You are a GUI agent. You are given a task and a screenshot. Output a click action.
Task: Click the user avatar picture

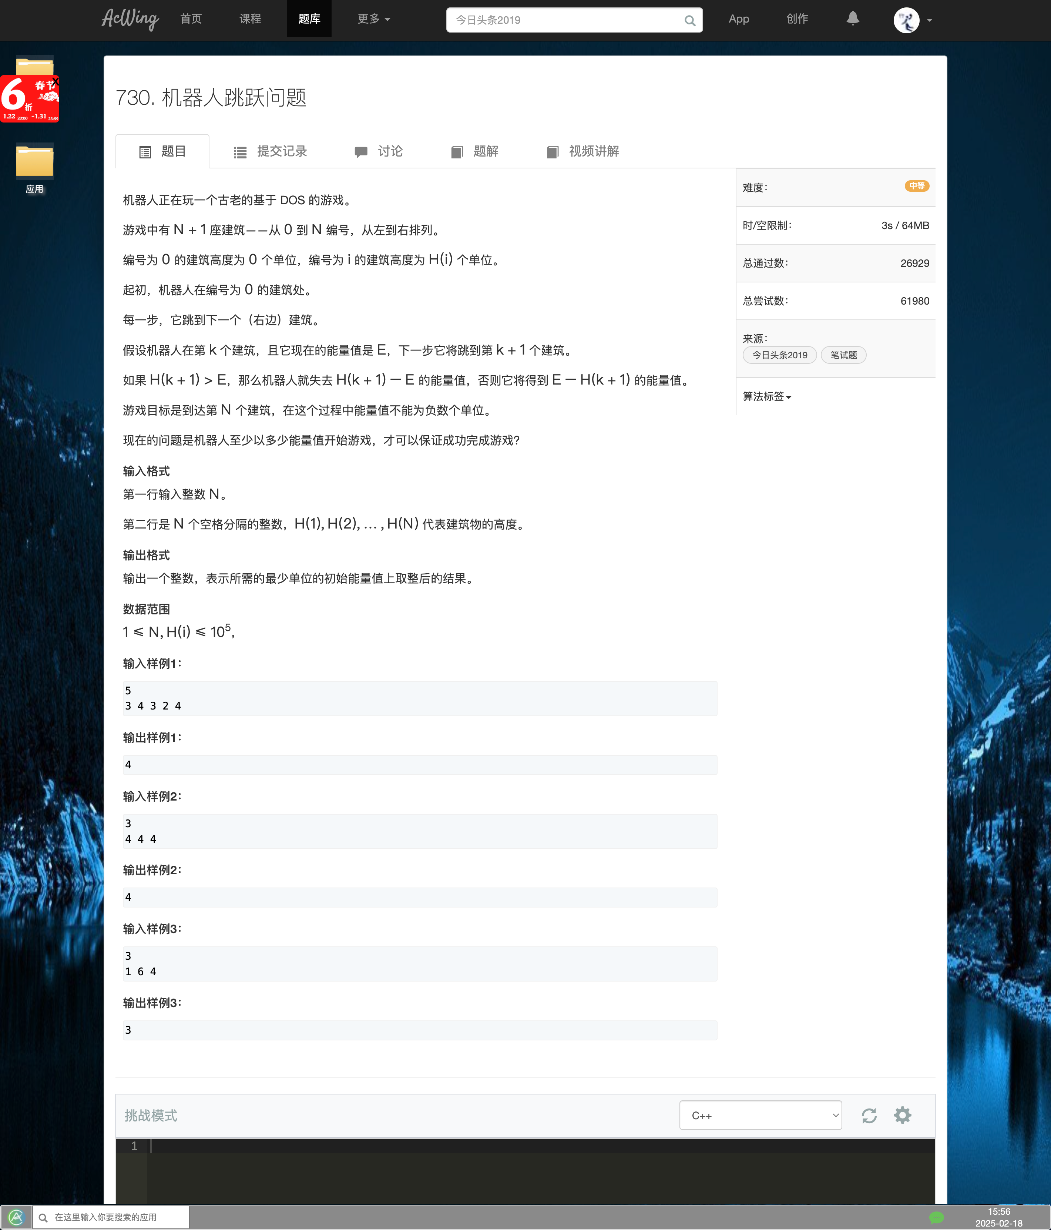[906, 20]
